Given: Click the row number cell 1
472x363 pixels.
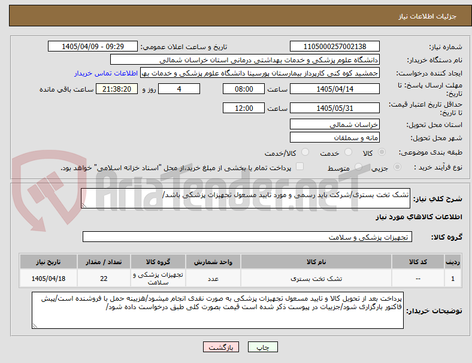Looking at the screenshot, I should (x=452, y=279).
